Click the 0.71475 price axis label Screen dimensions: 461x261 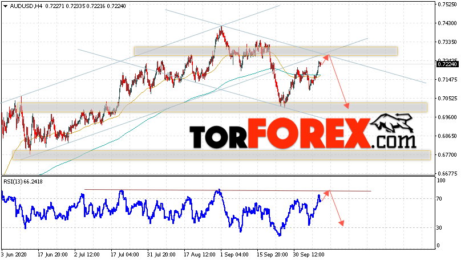447,80
